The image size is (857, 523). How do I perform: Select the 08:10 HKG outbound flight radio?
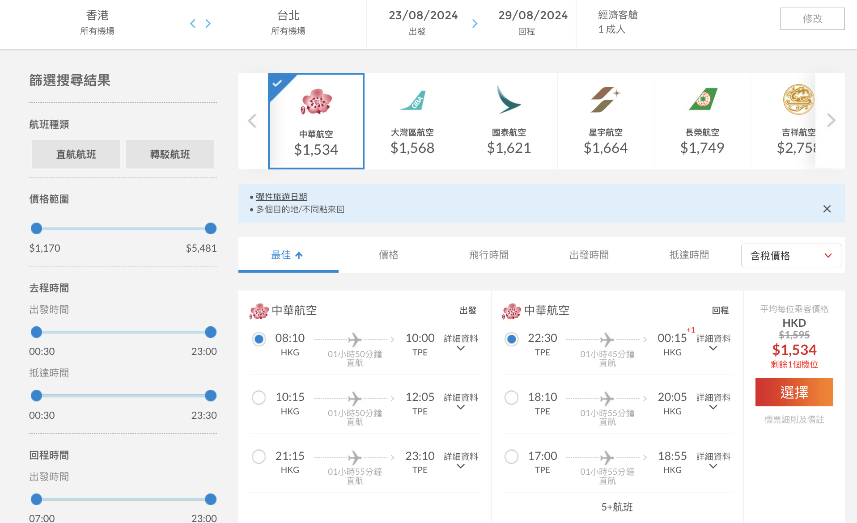259,339
